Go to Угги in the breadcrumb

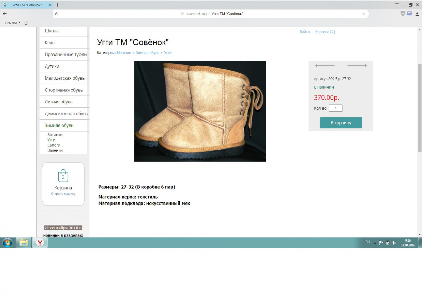coord(168,53)
